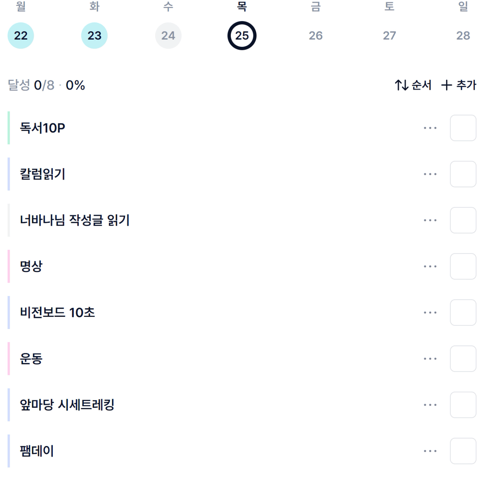Open the three-dot menu for 독서10P
The height and width of the screenshot is (481, 487).
click(x=430, y=128)
